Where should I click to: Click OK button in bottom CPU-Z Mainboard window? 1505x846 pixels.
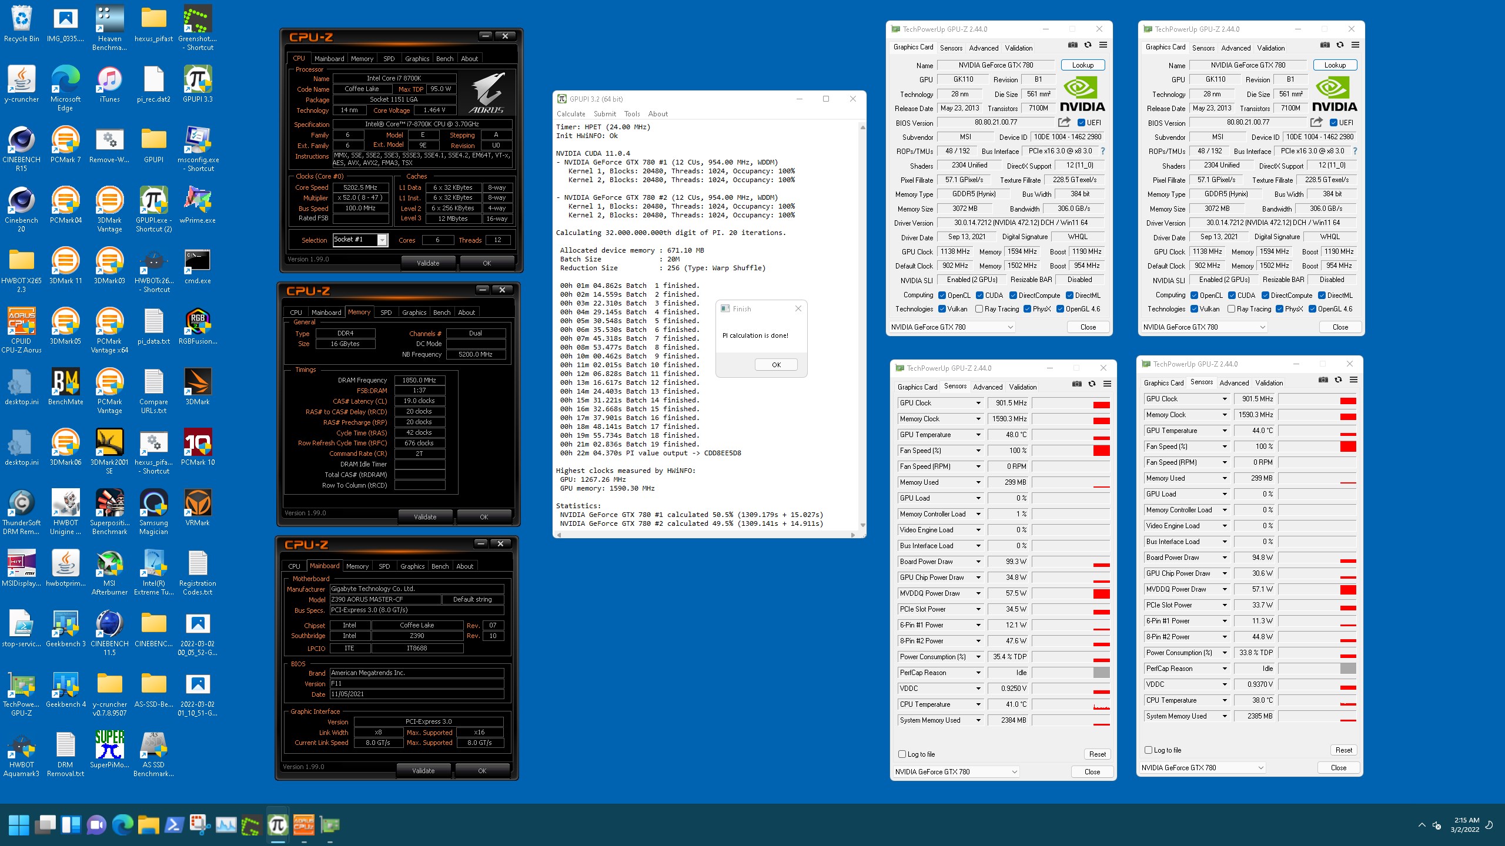tap(482, 771)
